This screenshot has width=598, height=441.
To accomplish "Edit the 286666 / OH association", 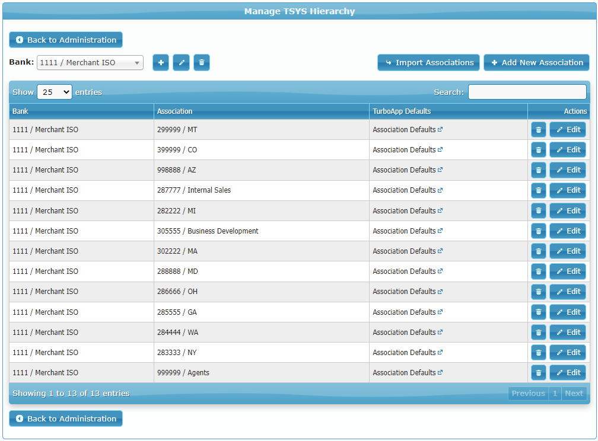I will point(568,292).
